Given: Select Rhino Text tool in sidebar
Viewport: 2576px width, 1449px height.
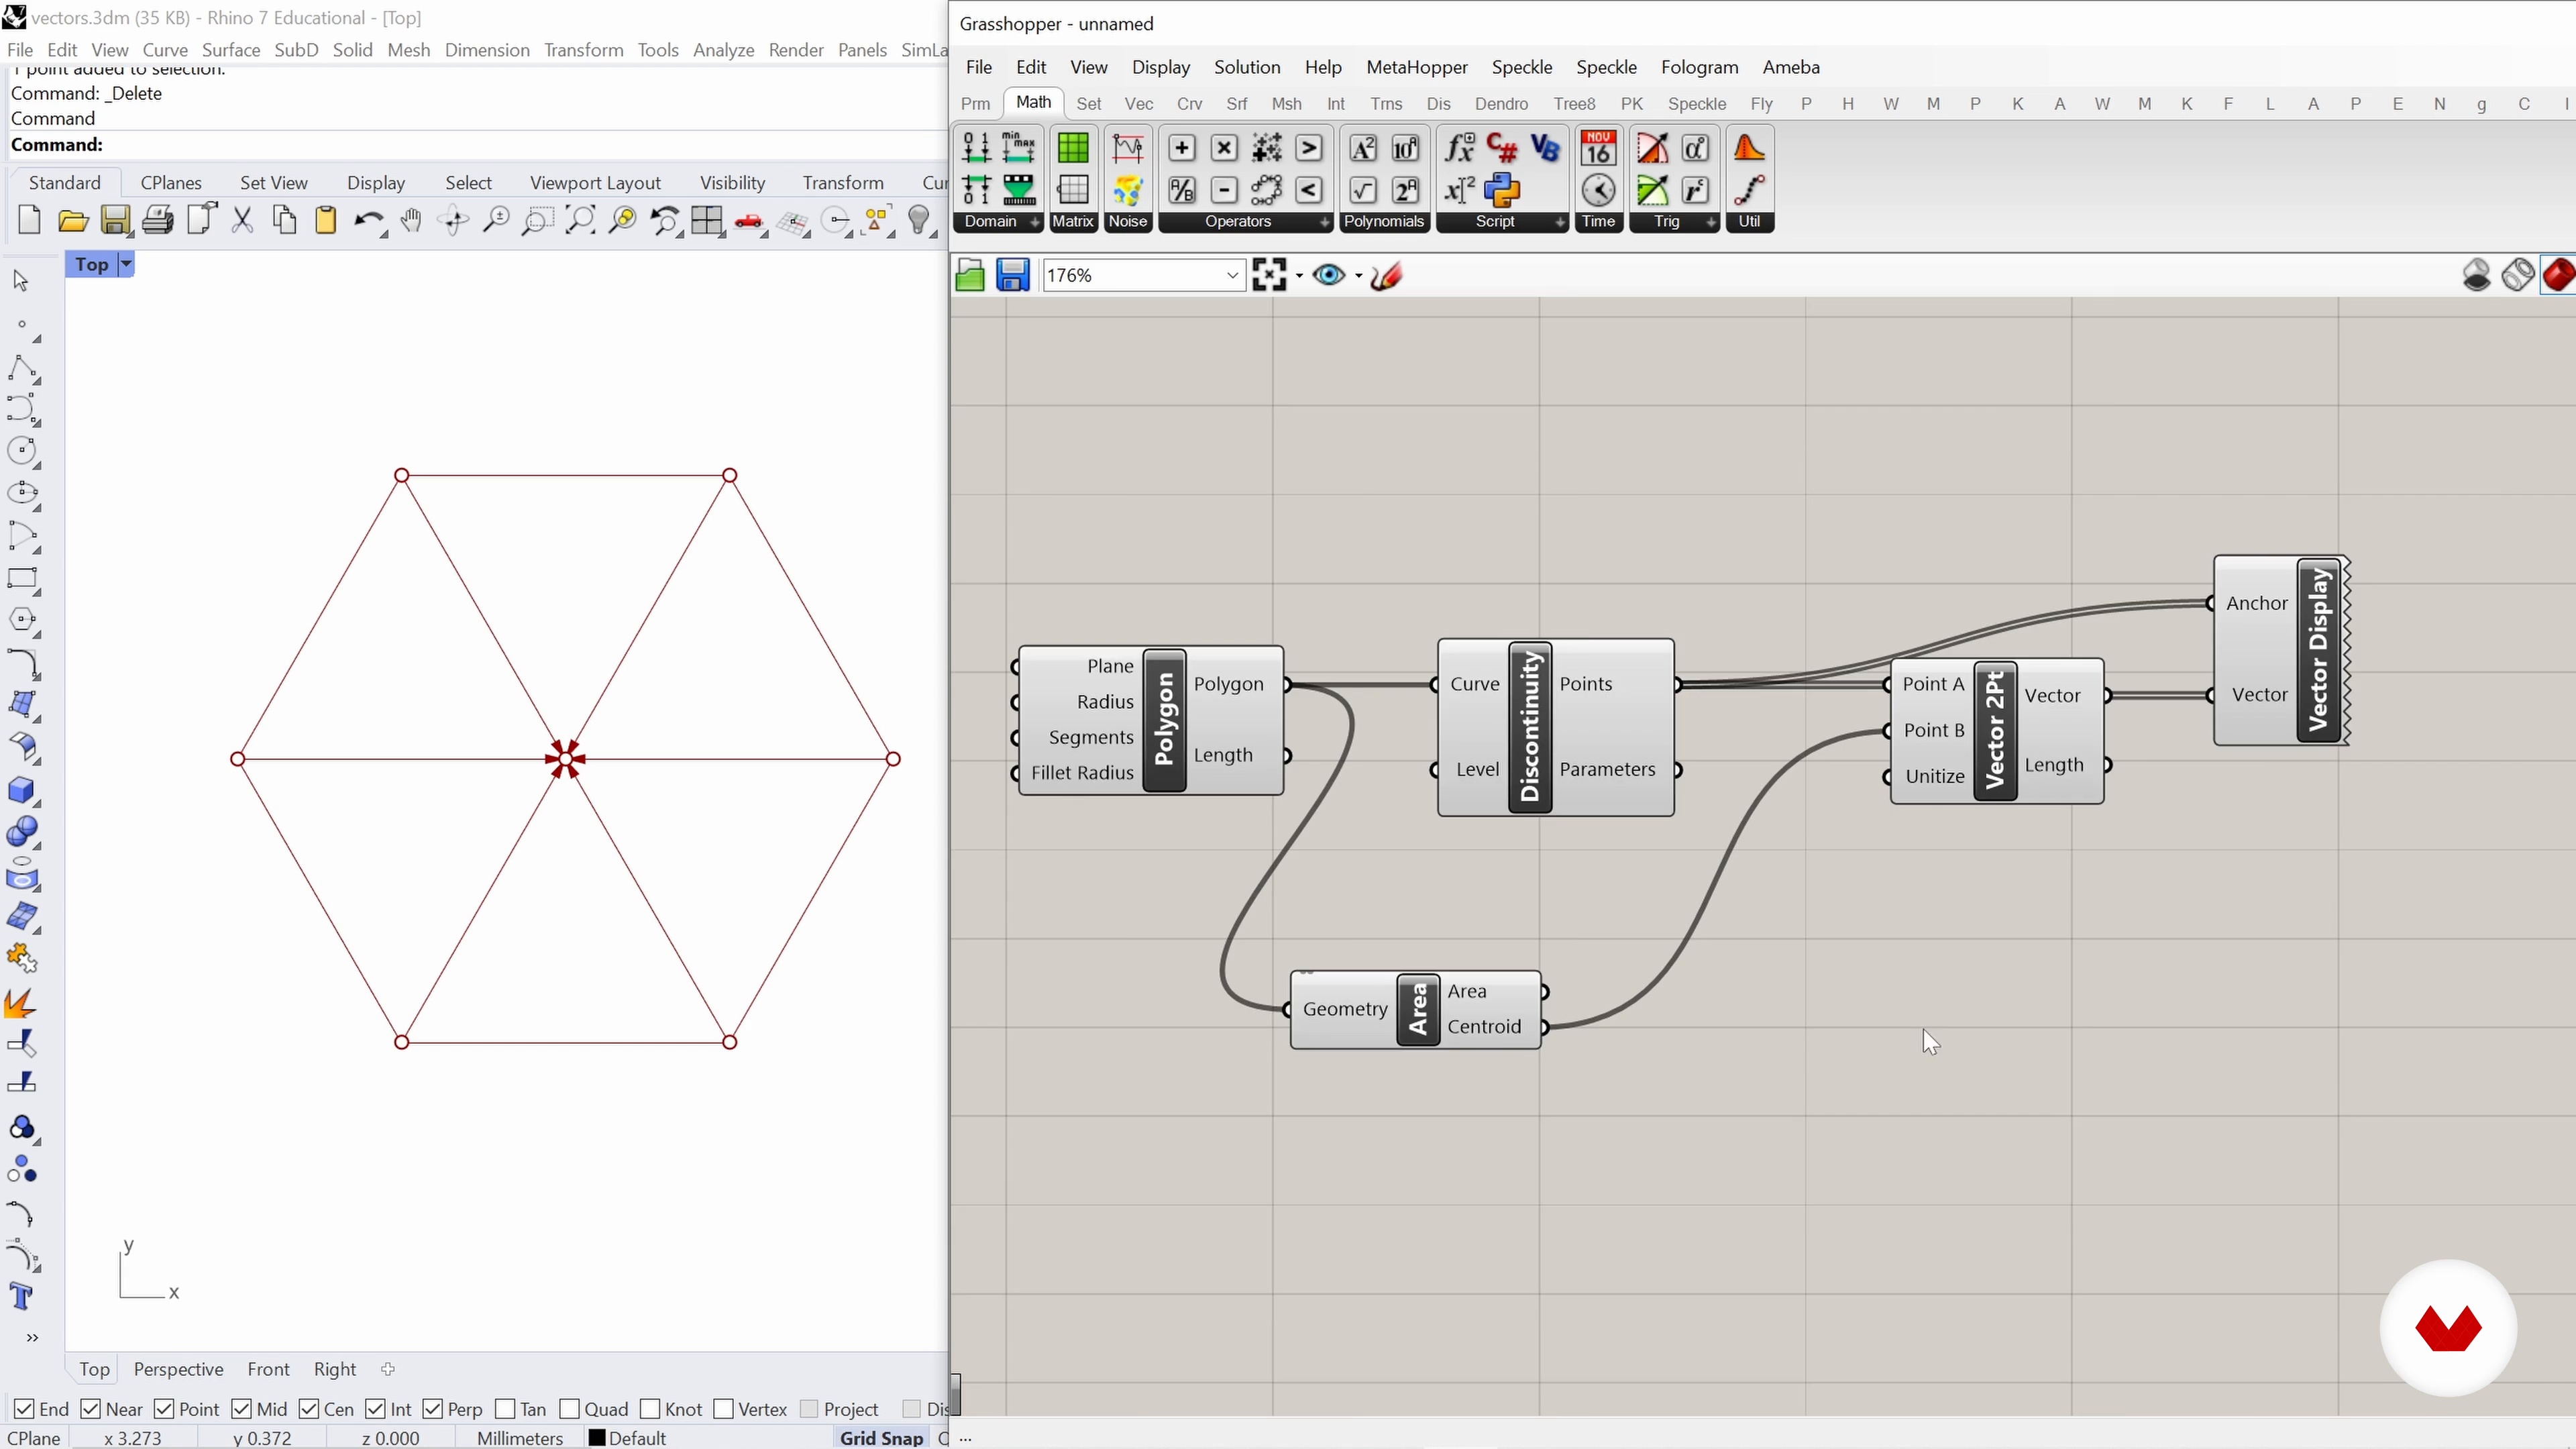Looking at the screenshot, I should [21, 1296].
